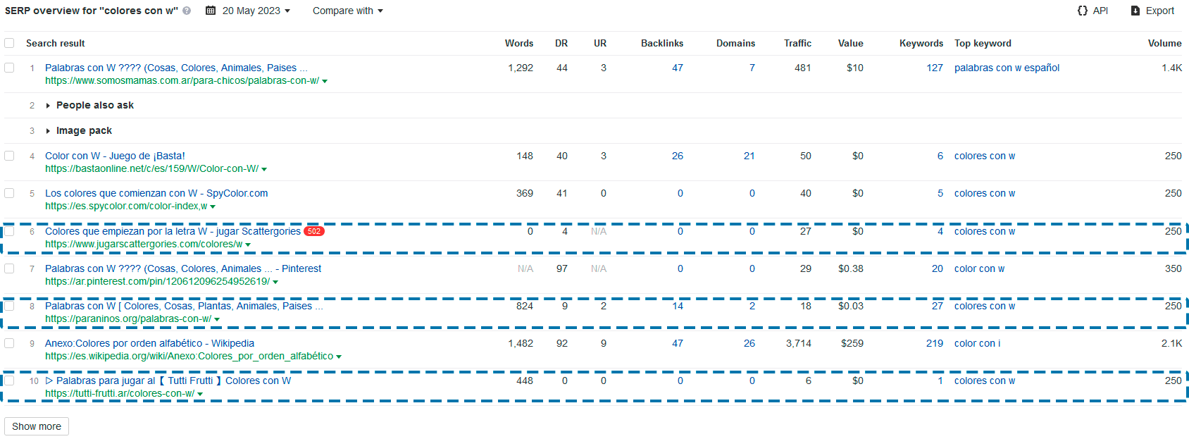
Task: Check the box for paraninos.org result
Action: pos(9,306)
